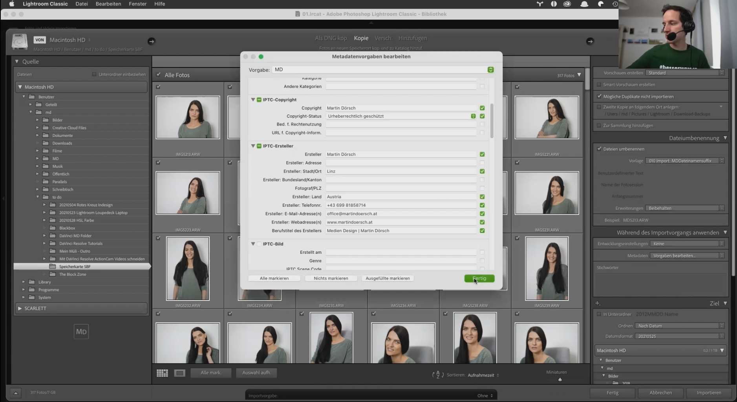The image size is (737, 402).
Task: Uncheck the Copyright field checkbox
Action: point(482,108)
